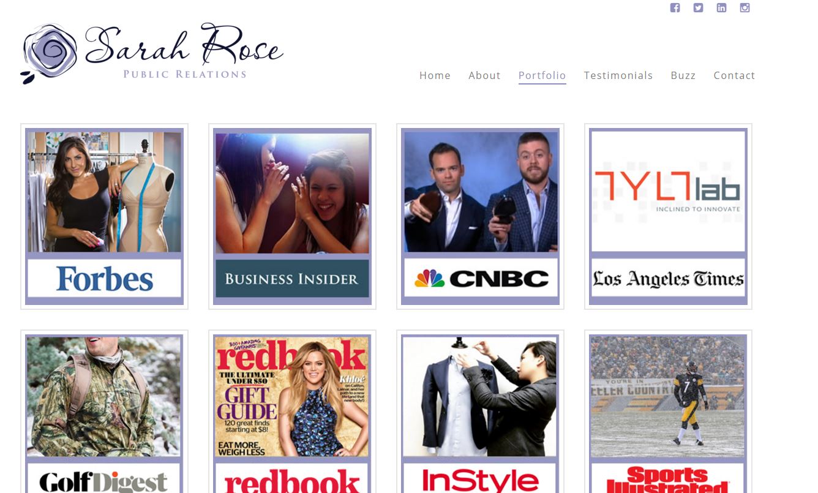This screenshot has width=818, height=493.
Task: Open the Sports Illustrated football photo
Action: tap(669, 396)
